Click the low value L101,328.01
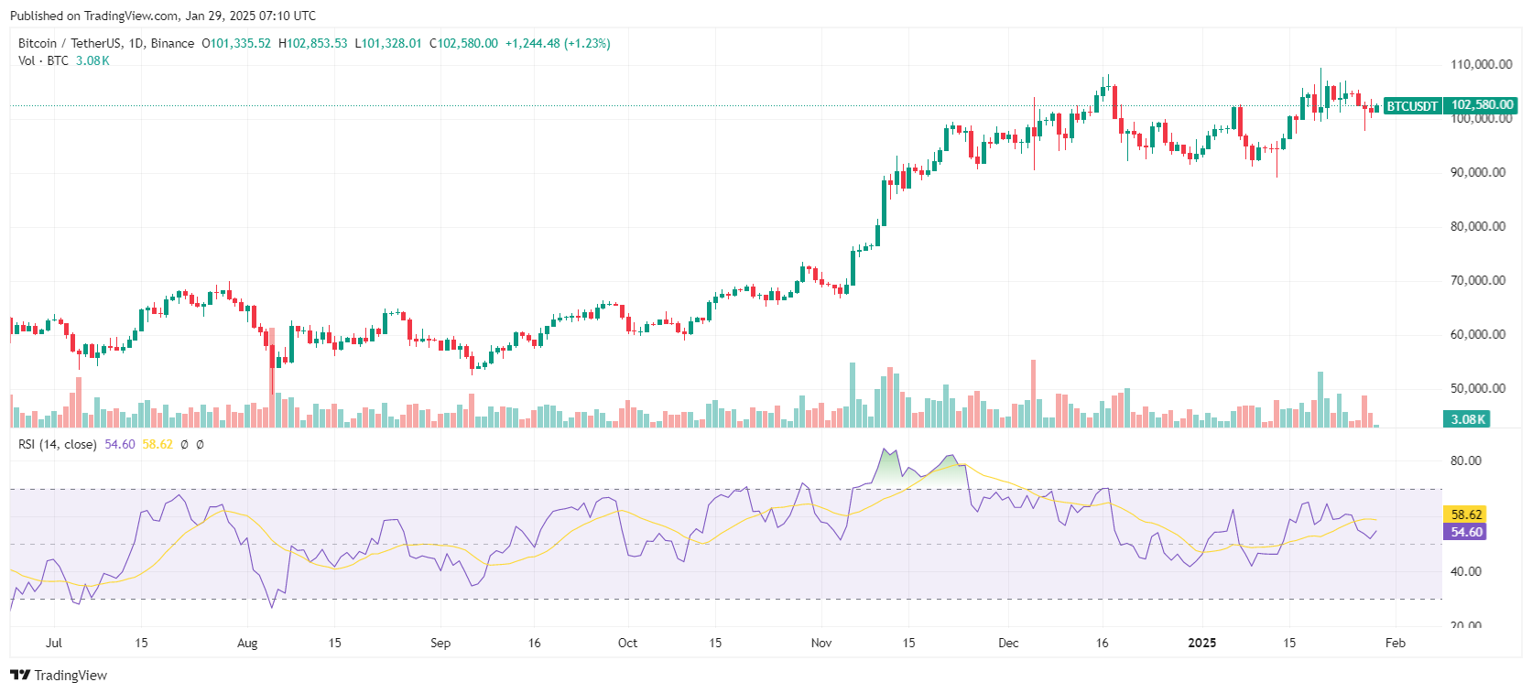 pyautogui.click(x=388, y=43)
